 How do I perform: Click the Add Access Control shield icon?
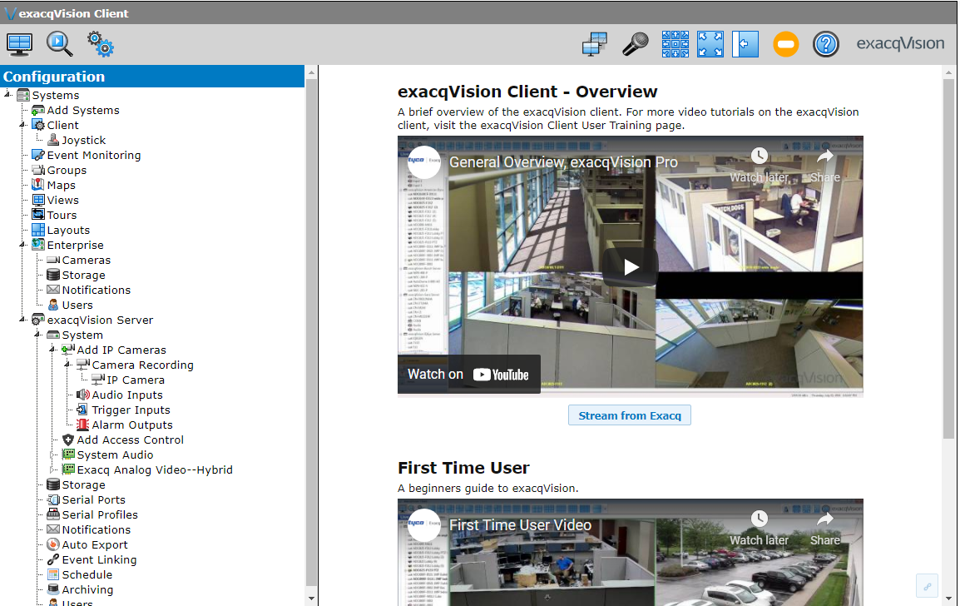tap(68, 440)
